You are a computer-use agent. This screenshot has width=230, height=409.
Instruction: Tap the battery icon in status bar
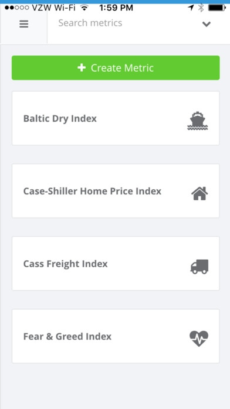click(217, 8)
